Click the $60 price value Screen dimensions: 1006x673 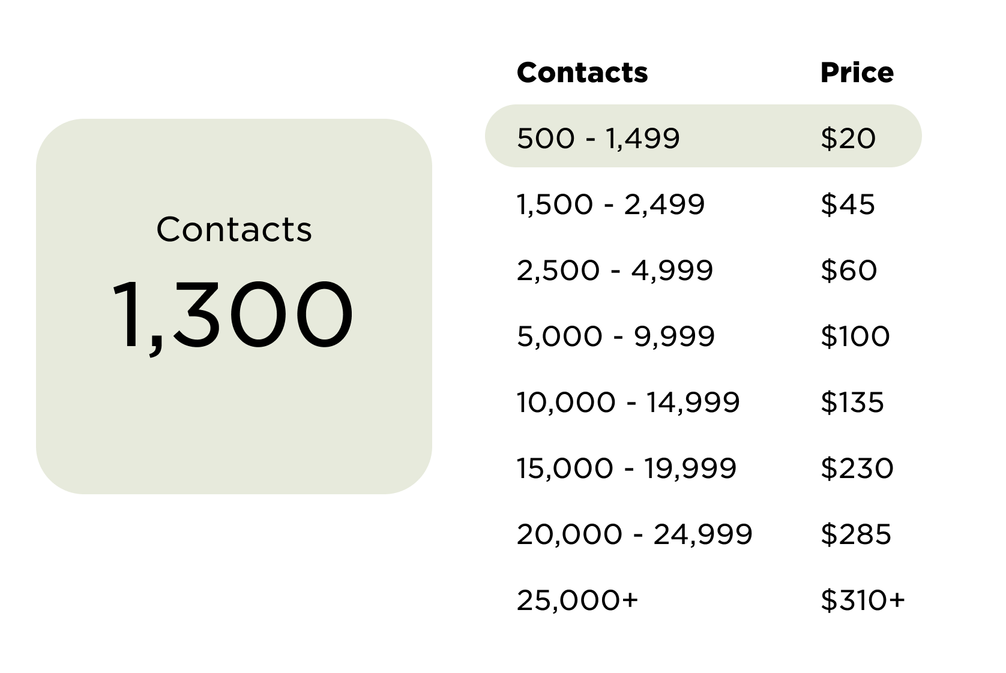click(849, 270)
